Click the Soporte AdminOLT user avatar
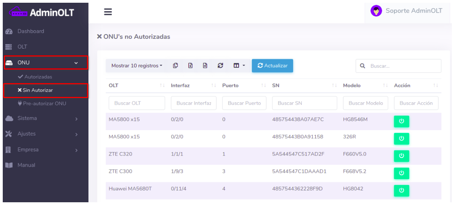This screenshot has width=455, height=205. click(376, 11)
